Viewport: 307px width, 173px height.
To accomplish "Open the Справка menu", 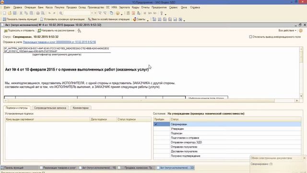I will 195,8.
